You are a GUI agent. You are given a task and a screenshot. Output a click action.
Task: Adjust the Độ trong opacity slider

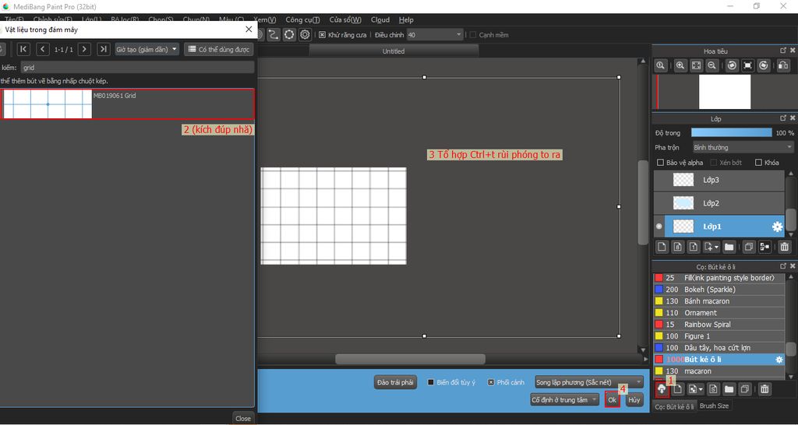731,133
